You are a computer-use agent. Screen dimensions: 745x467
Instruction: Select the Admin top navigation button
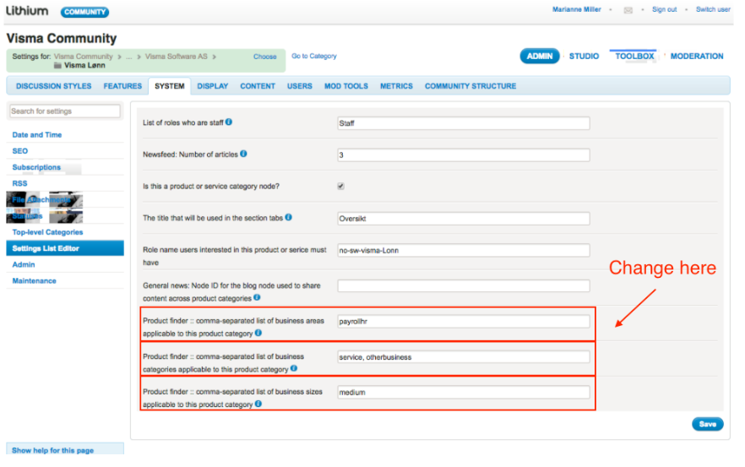click(x=539, y=56)
